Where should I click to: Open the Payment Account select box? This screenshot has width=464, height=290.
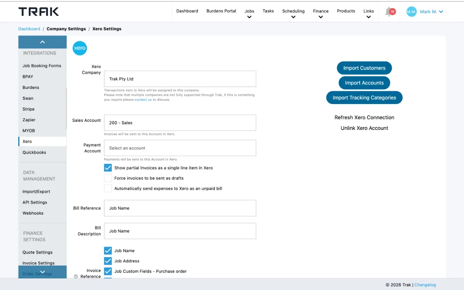(x=180, y=148)
